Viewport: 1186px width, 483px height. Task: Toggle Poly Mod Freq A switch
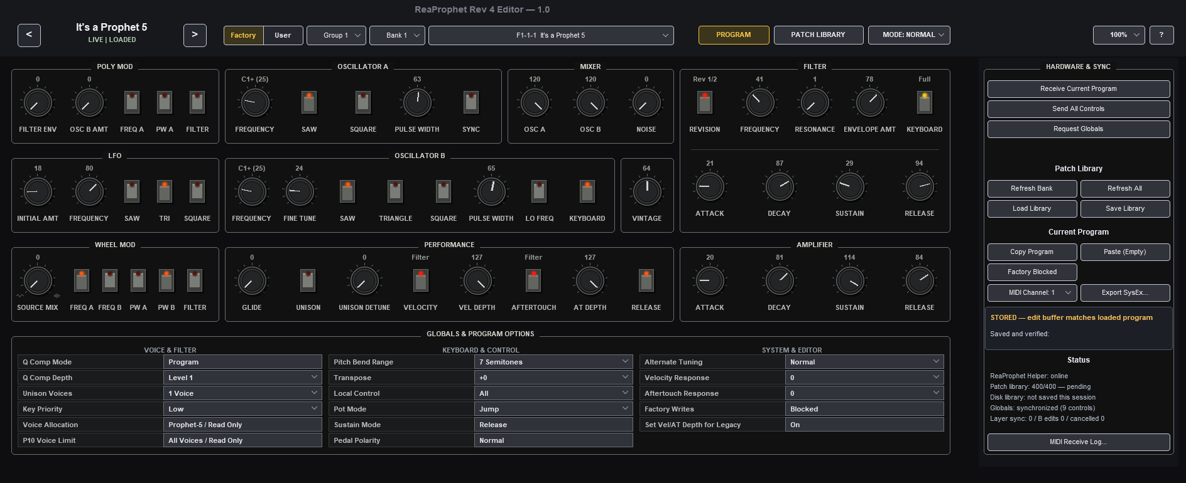pos(132,102)
